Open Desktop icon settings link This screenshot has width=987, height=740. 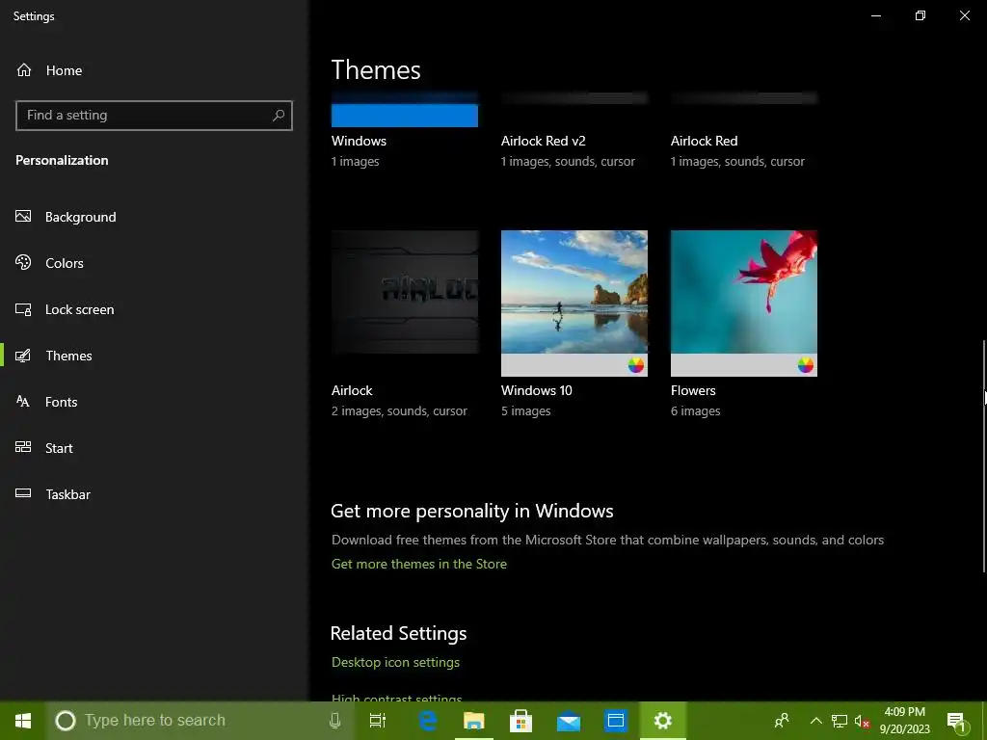[x=396, y=662]
